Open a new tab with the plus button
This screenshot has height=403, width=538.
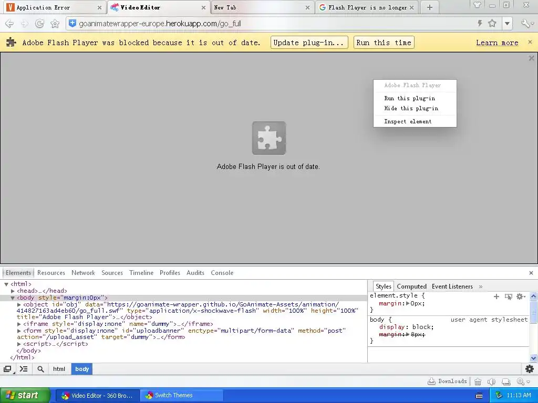pos(430,7)
